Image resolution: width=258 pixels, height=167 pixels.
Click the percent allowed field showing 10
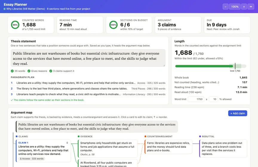[x=214, y=99]
